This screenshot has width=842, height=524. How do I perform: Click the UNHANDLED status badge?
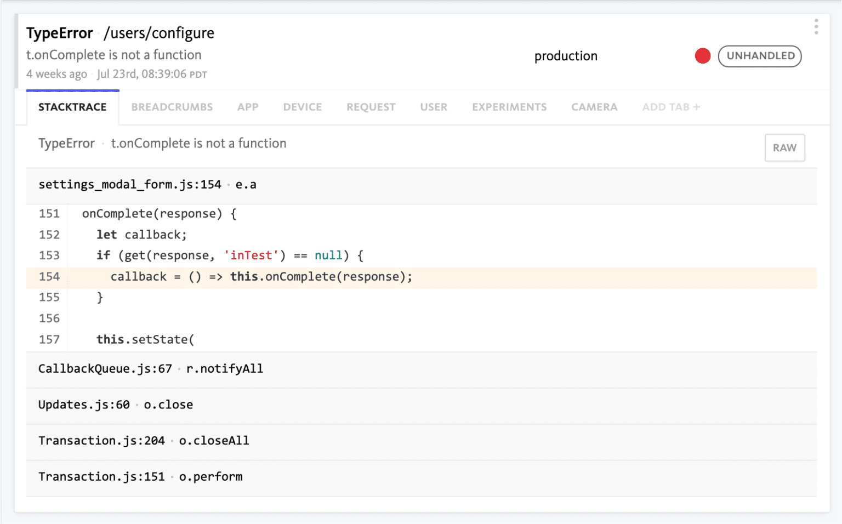tap(760, 56)
